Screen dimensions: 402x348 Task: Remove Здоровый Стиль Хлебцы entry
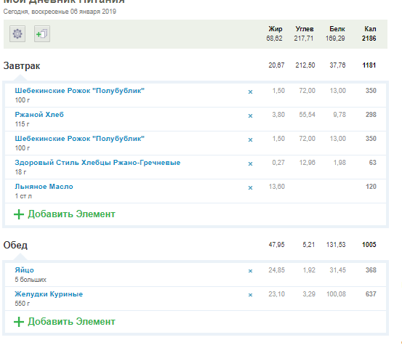point(250,163)
